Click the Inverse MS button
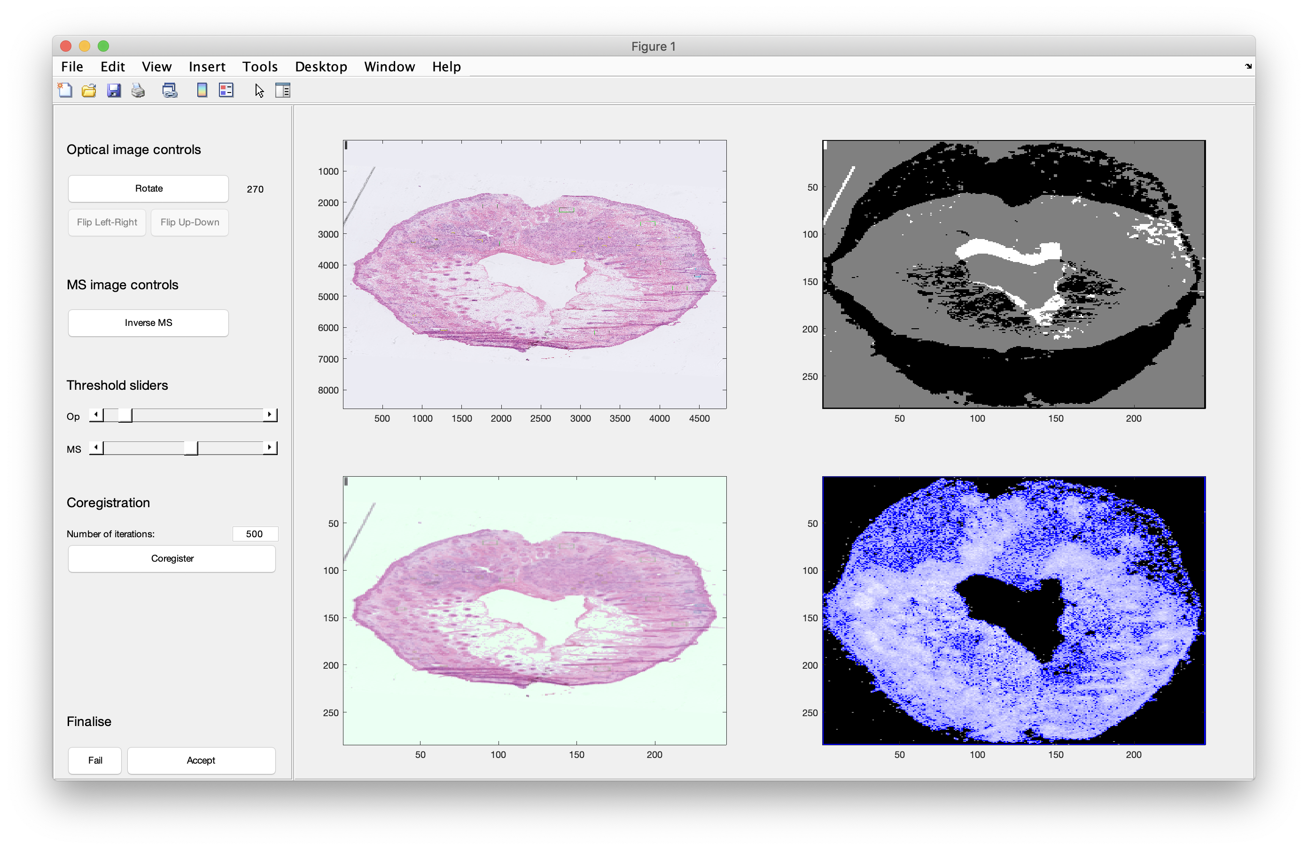1308x850 pixels. coord(148,323)
